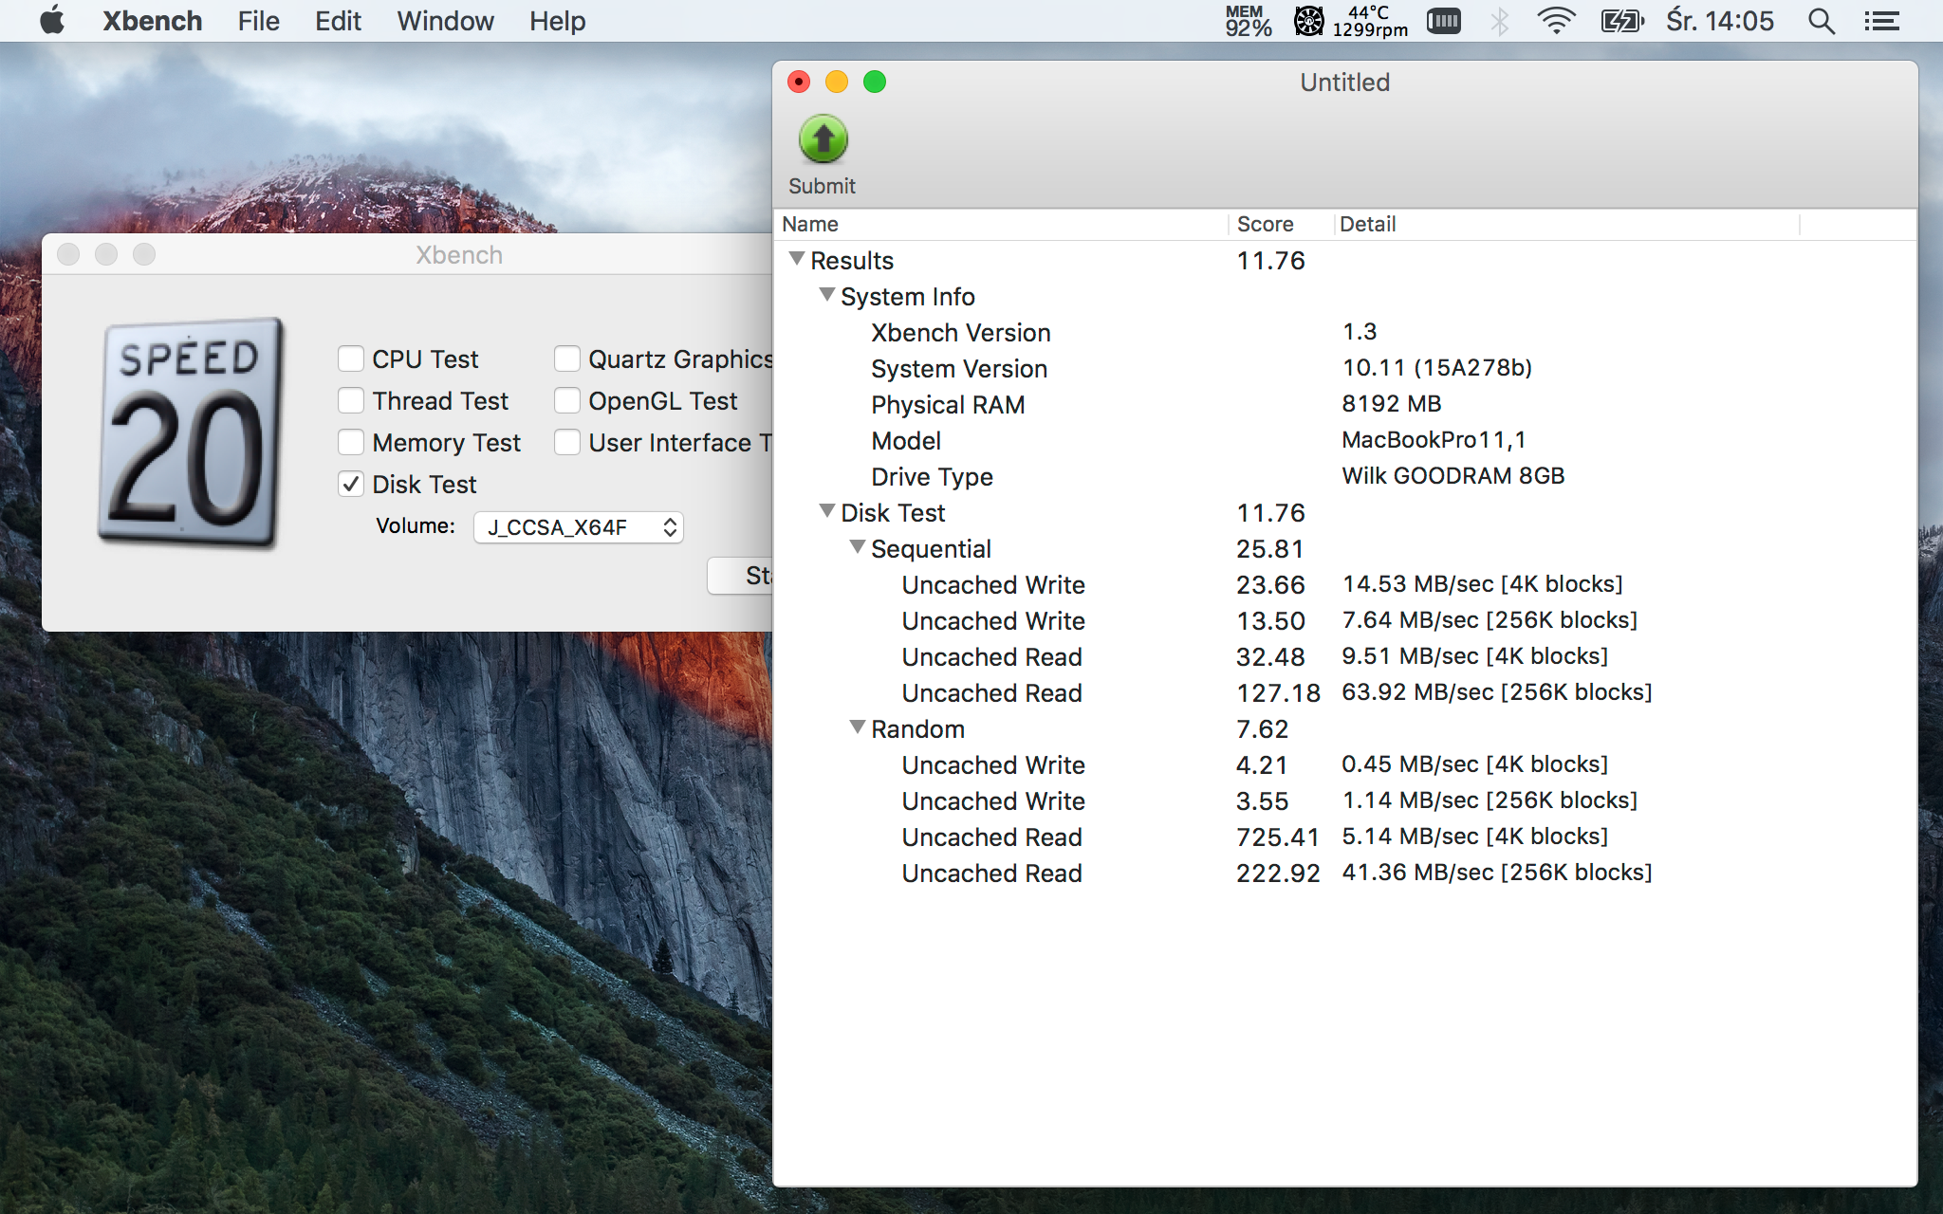Click the Random score 7.62
This screenshot has height=1214, width=1943.
click(1262, 729)
